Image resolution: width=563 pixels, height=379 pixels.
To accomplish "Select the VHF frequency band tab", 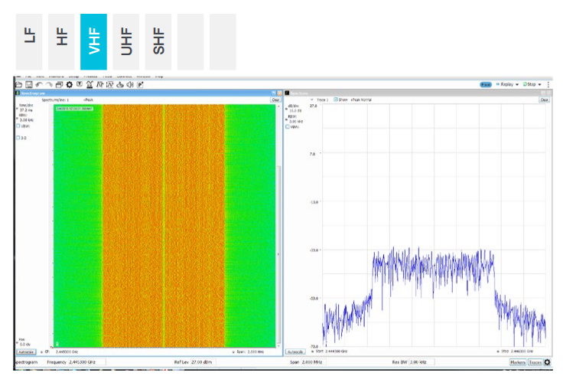I will [93, 41].
